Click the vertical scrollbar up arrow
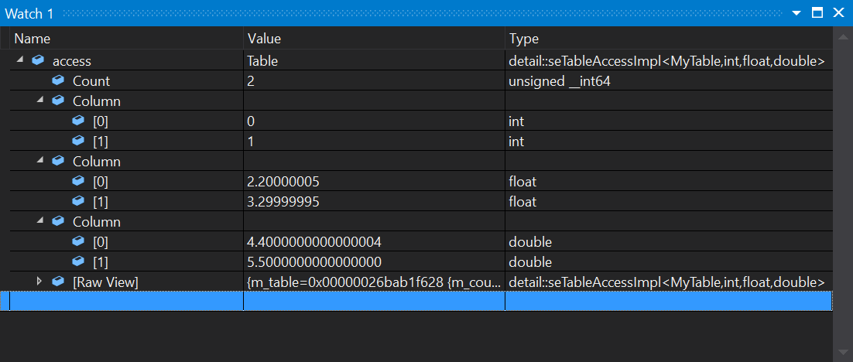The image size is (853, 362). pyautogui.click(x=843, y=36)
